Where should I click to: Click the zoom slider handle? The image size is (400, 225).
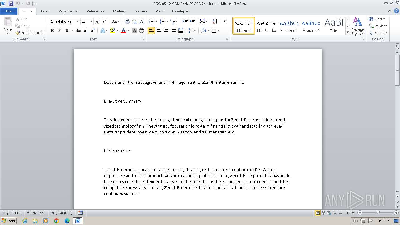pos(378,213)
